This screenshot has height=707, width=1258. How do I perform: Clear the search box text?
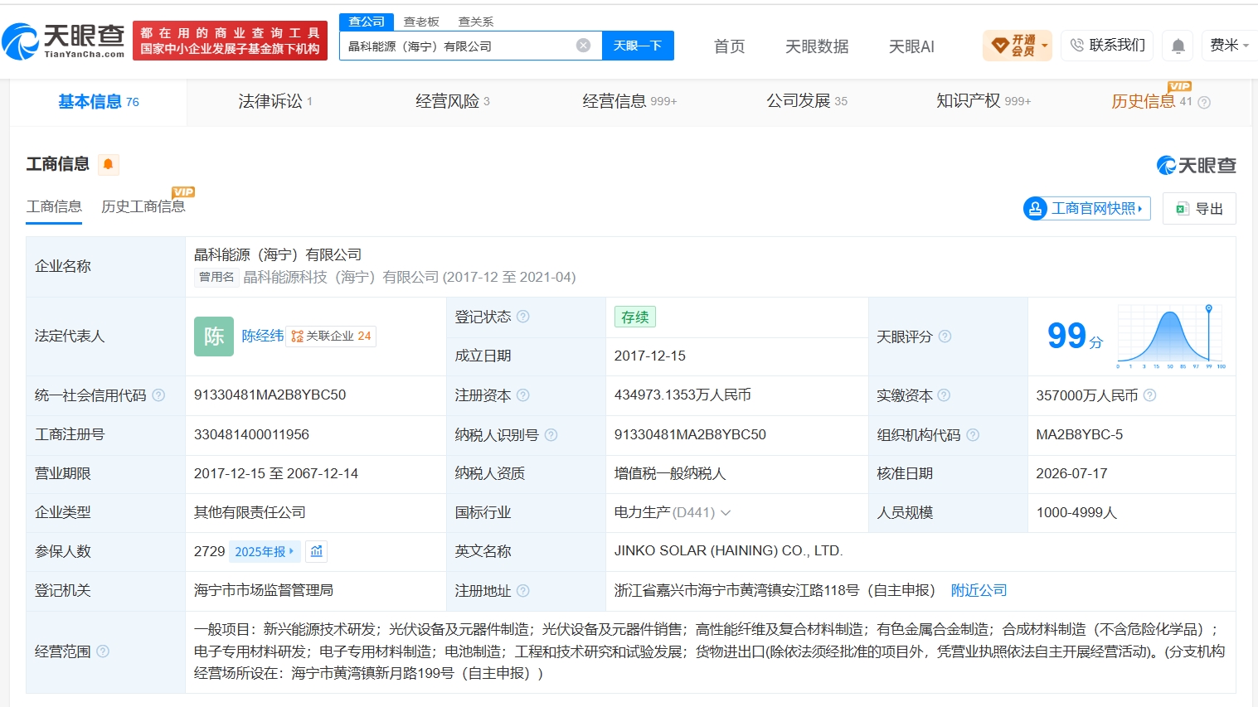[x=584, y=46]
